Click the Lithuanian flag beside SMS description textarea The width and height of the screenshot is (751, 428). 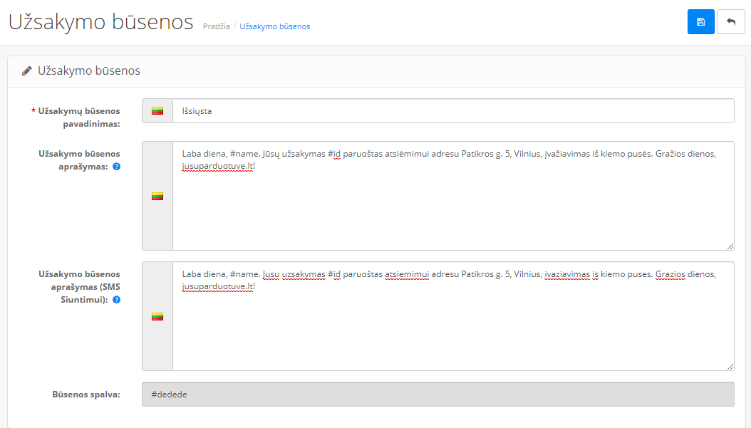point(157,316)
